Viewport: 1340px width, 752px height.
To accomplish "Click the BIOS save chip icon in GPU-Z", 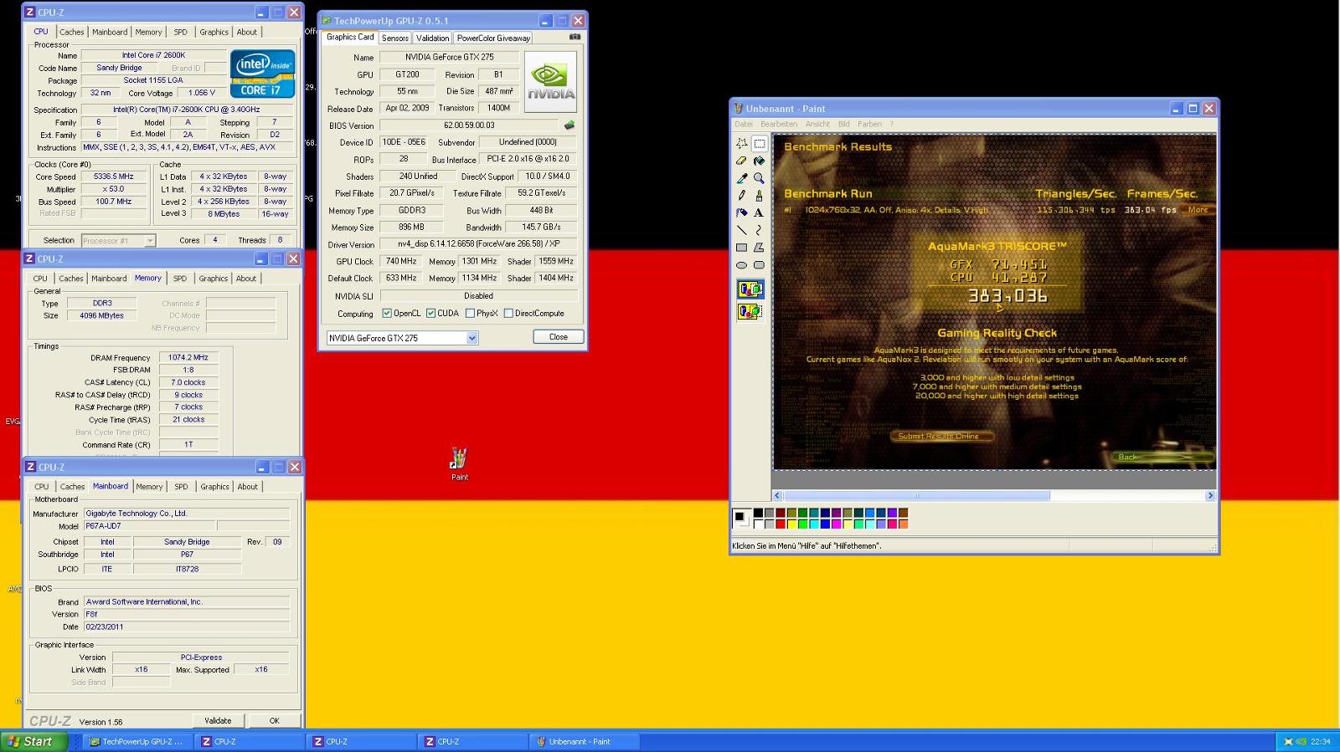I will [x=569, y=125].
